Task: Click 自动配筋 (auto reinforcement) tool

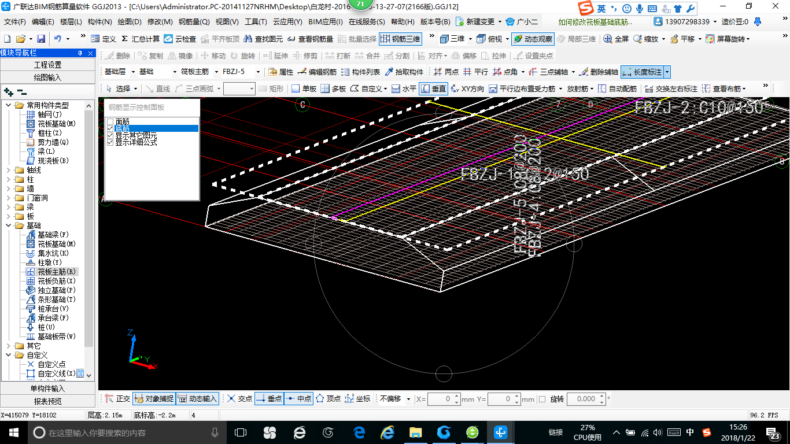Action: pos(617,88)
